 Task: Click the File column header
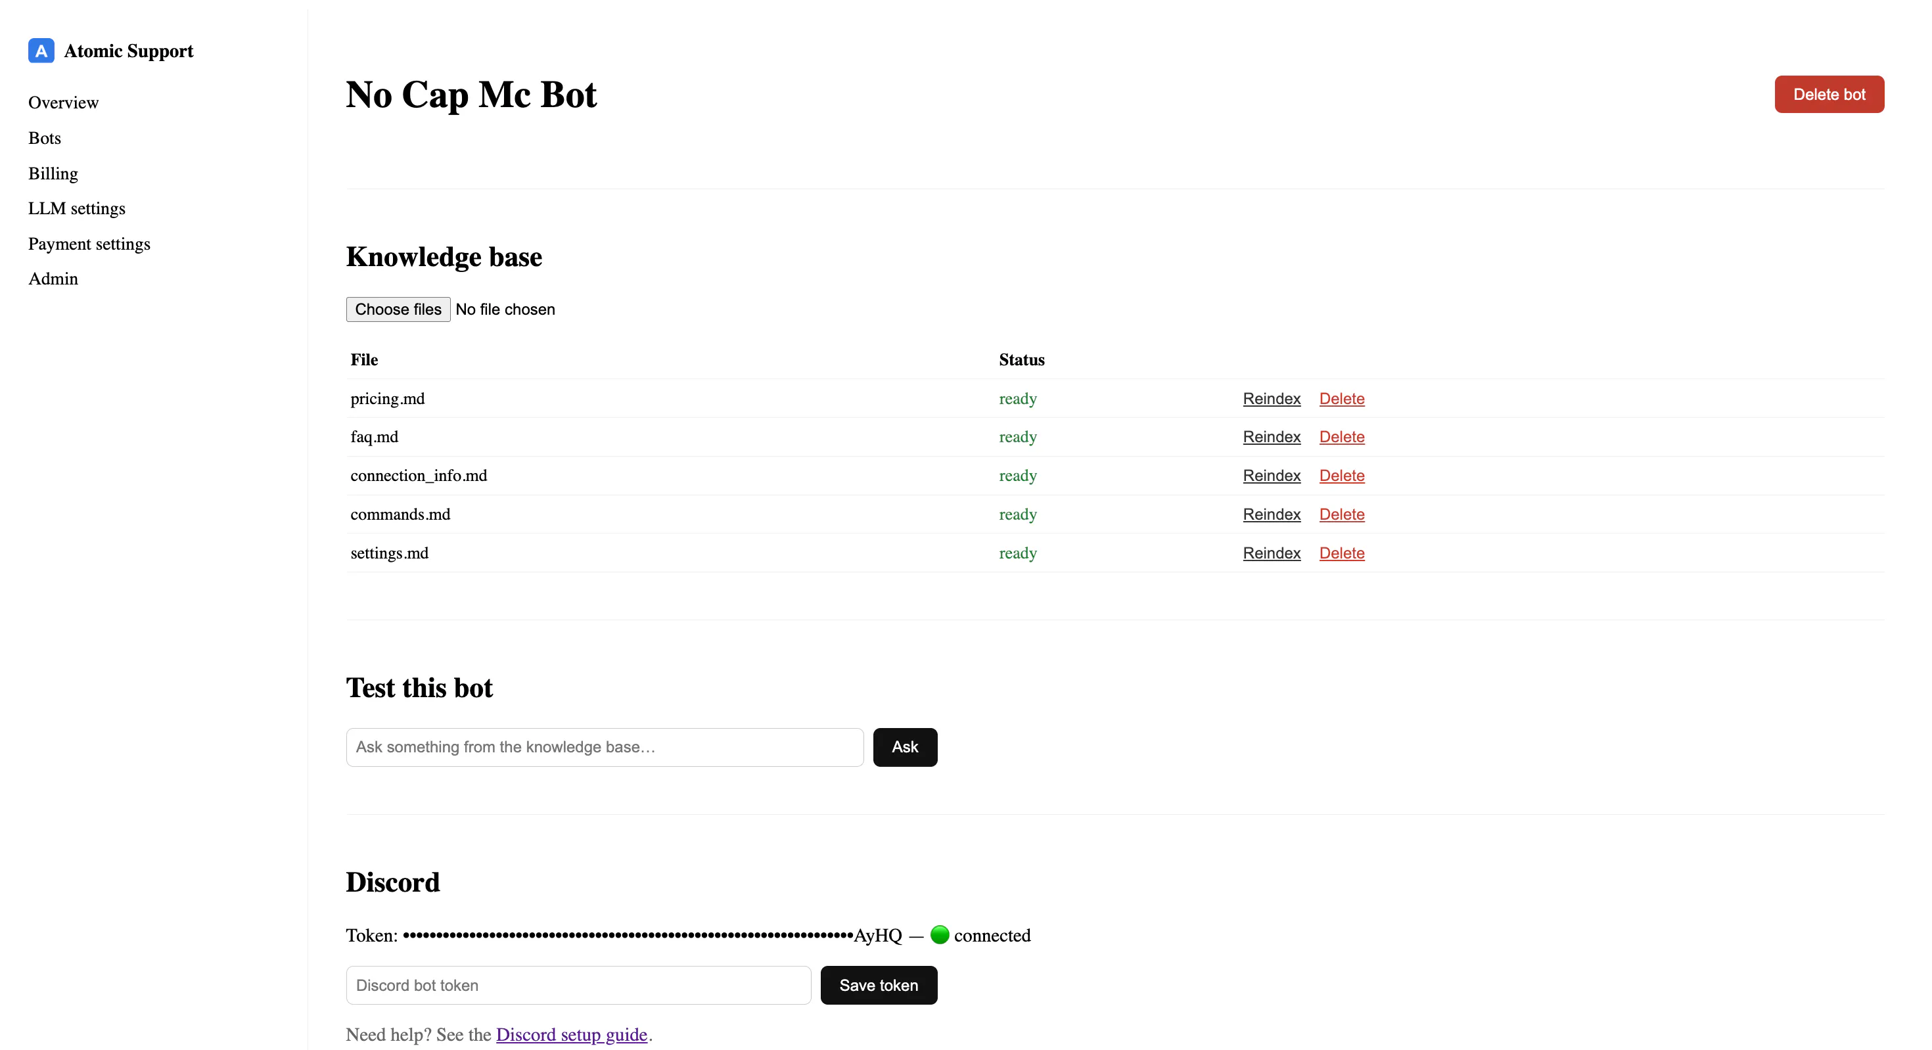[x=364, y=360]
